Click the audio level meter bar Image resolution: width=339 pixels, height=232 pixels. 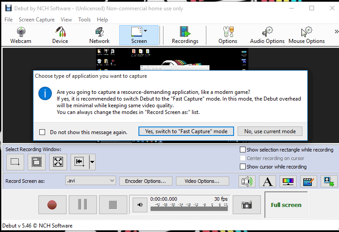189,208
